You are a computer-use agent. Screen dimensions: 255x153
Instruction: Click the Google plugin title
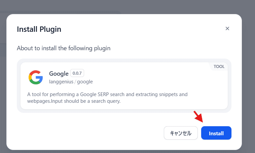[x=59, y=73]
